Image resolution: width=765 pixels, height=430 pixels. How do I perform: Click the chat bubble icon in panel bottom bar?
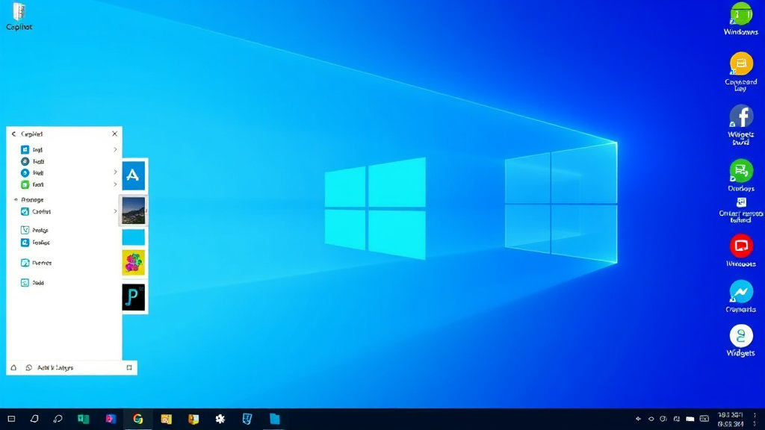pos(29,367)
